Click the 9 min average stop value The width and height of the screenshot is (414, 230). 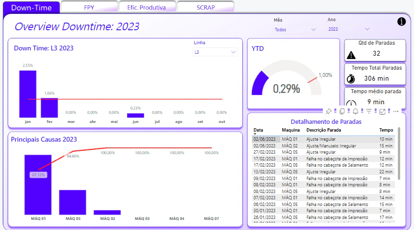pyautogui.click(x=376, y=102)
